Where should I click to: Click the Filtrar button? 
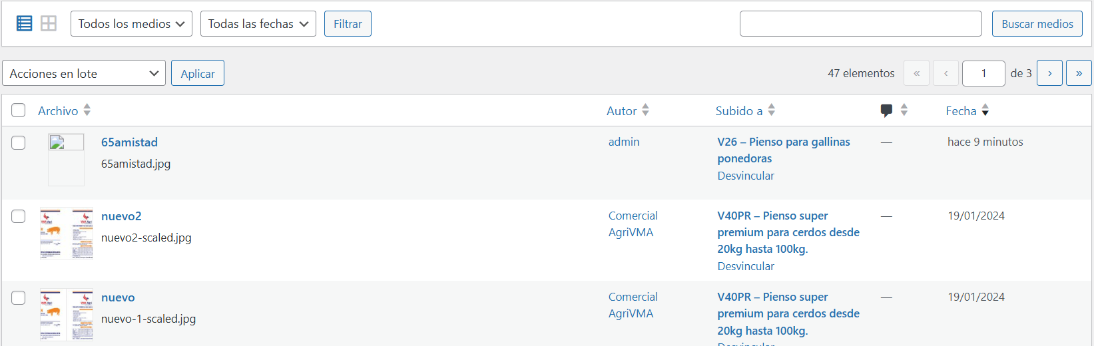click(x=348, y=24)
